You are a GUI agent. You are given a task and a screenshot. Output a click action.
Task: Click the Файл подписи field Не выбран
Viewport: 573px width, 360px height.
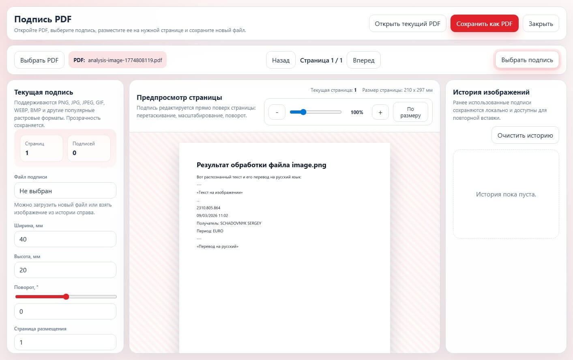click(x=65, y=191)
